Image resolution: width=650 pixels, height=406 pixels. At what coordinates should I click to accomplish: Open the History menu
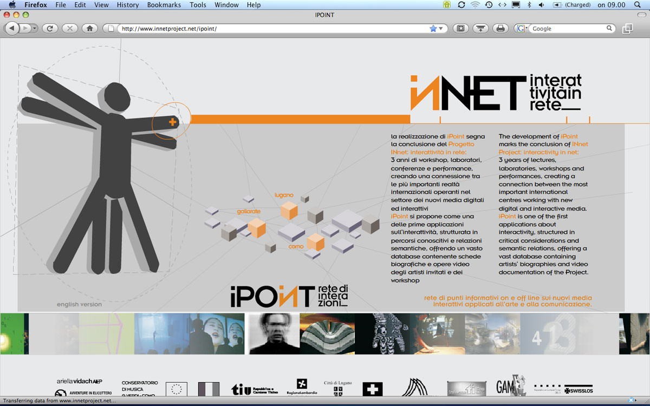[x=128, y=5]
